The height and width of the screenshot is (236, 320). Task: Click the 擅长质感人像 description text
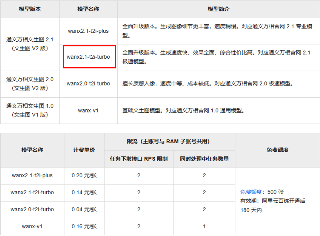coord(139,83)
